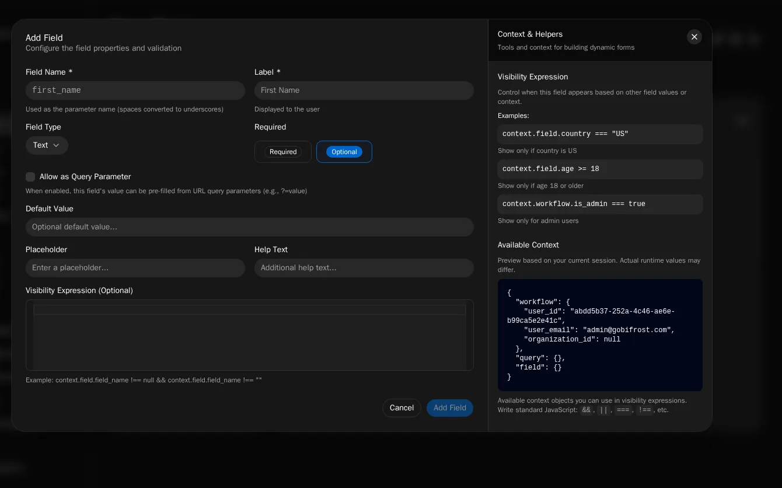782x488 pixels.
Task: Click example context.workflow.is_admin === true
Action: tap(600, 204)
